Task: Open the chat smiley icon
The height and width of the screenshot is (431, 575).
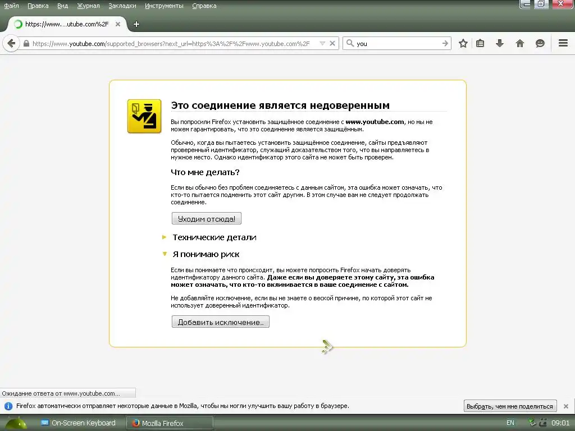Action: (x=540, y=44)
